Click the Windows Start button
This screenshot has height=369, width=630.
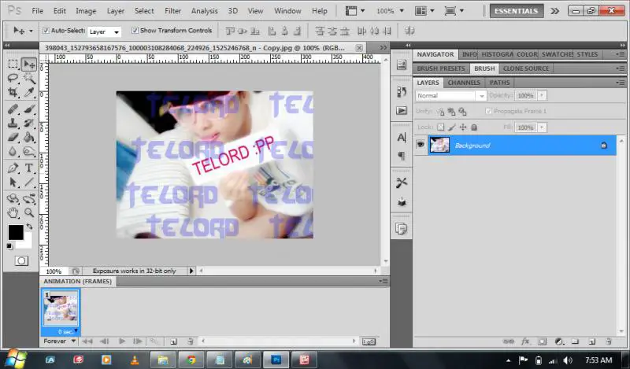tap(16, 359)
